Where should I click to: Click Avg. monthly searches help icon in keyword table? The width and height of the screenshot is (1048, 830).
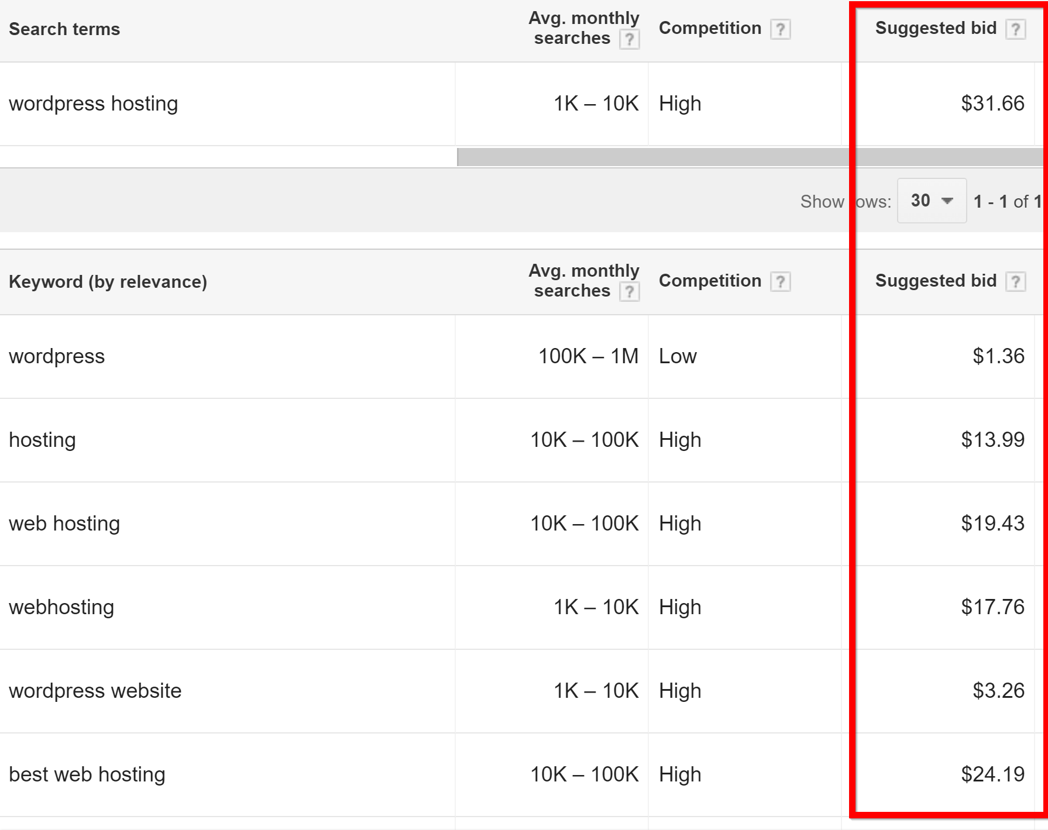[x=630, y=291]
